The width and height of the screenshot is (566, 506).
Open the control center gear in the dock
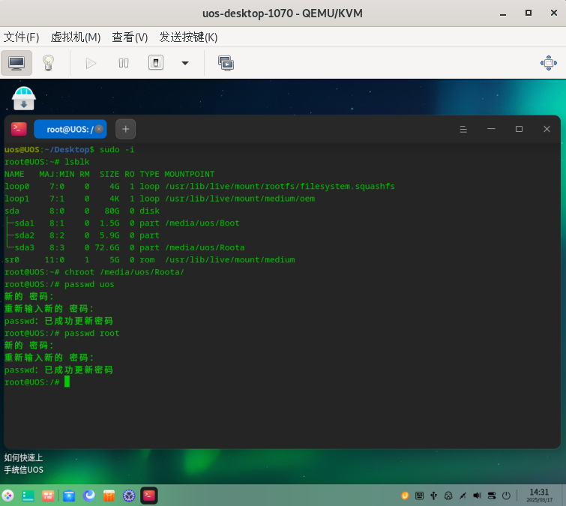click(x=129, y=496)
